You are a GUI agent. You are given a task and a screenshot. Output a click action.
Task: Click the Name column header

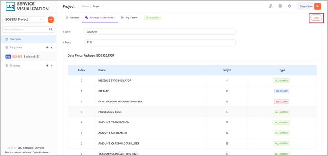click(102, 70)
